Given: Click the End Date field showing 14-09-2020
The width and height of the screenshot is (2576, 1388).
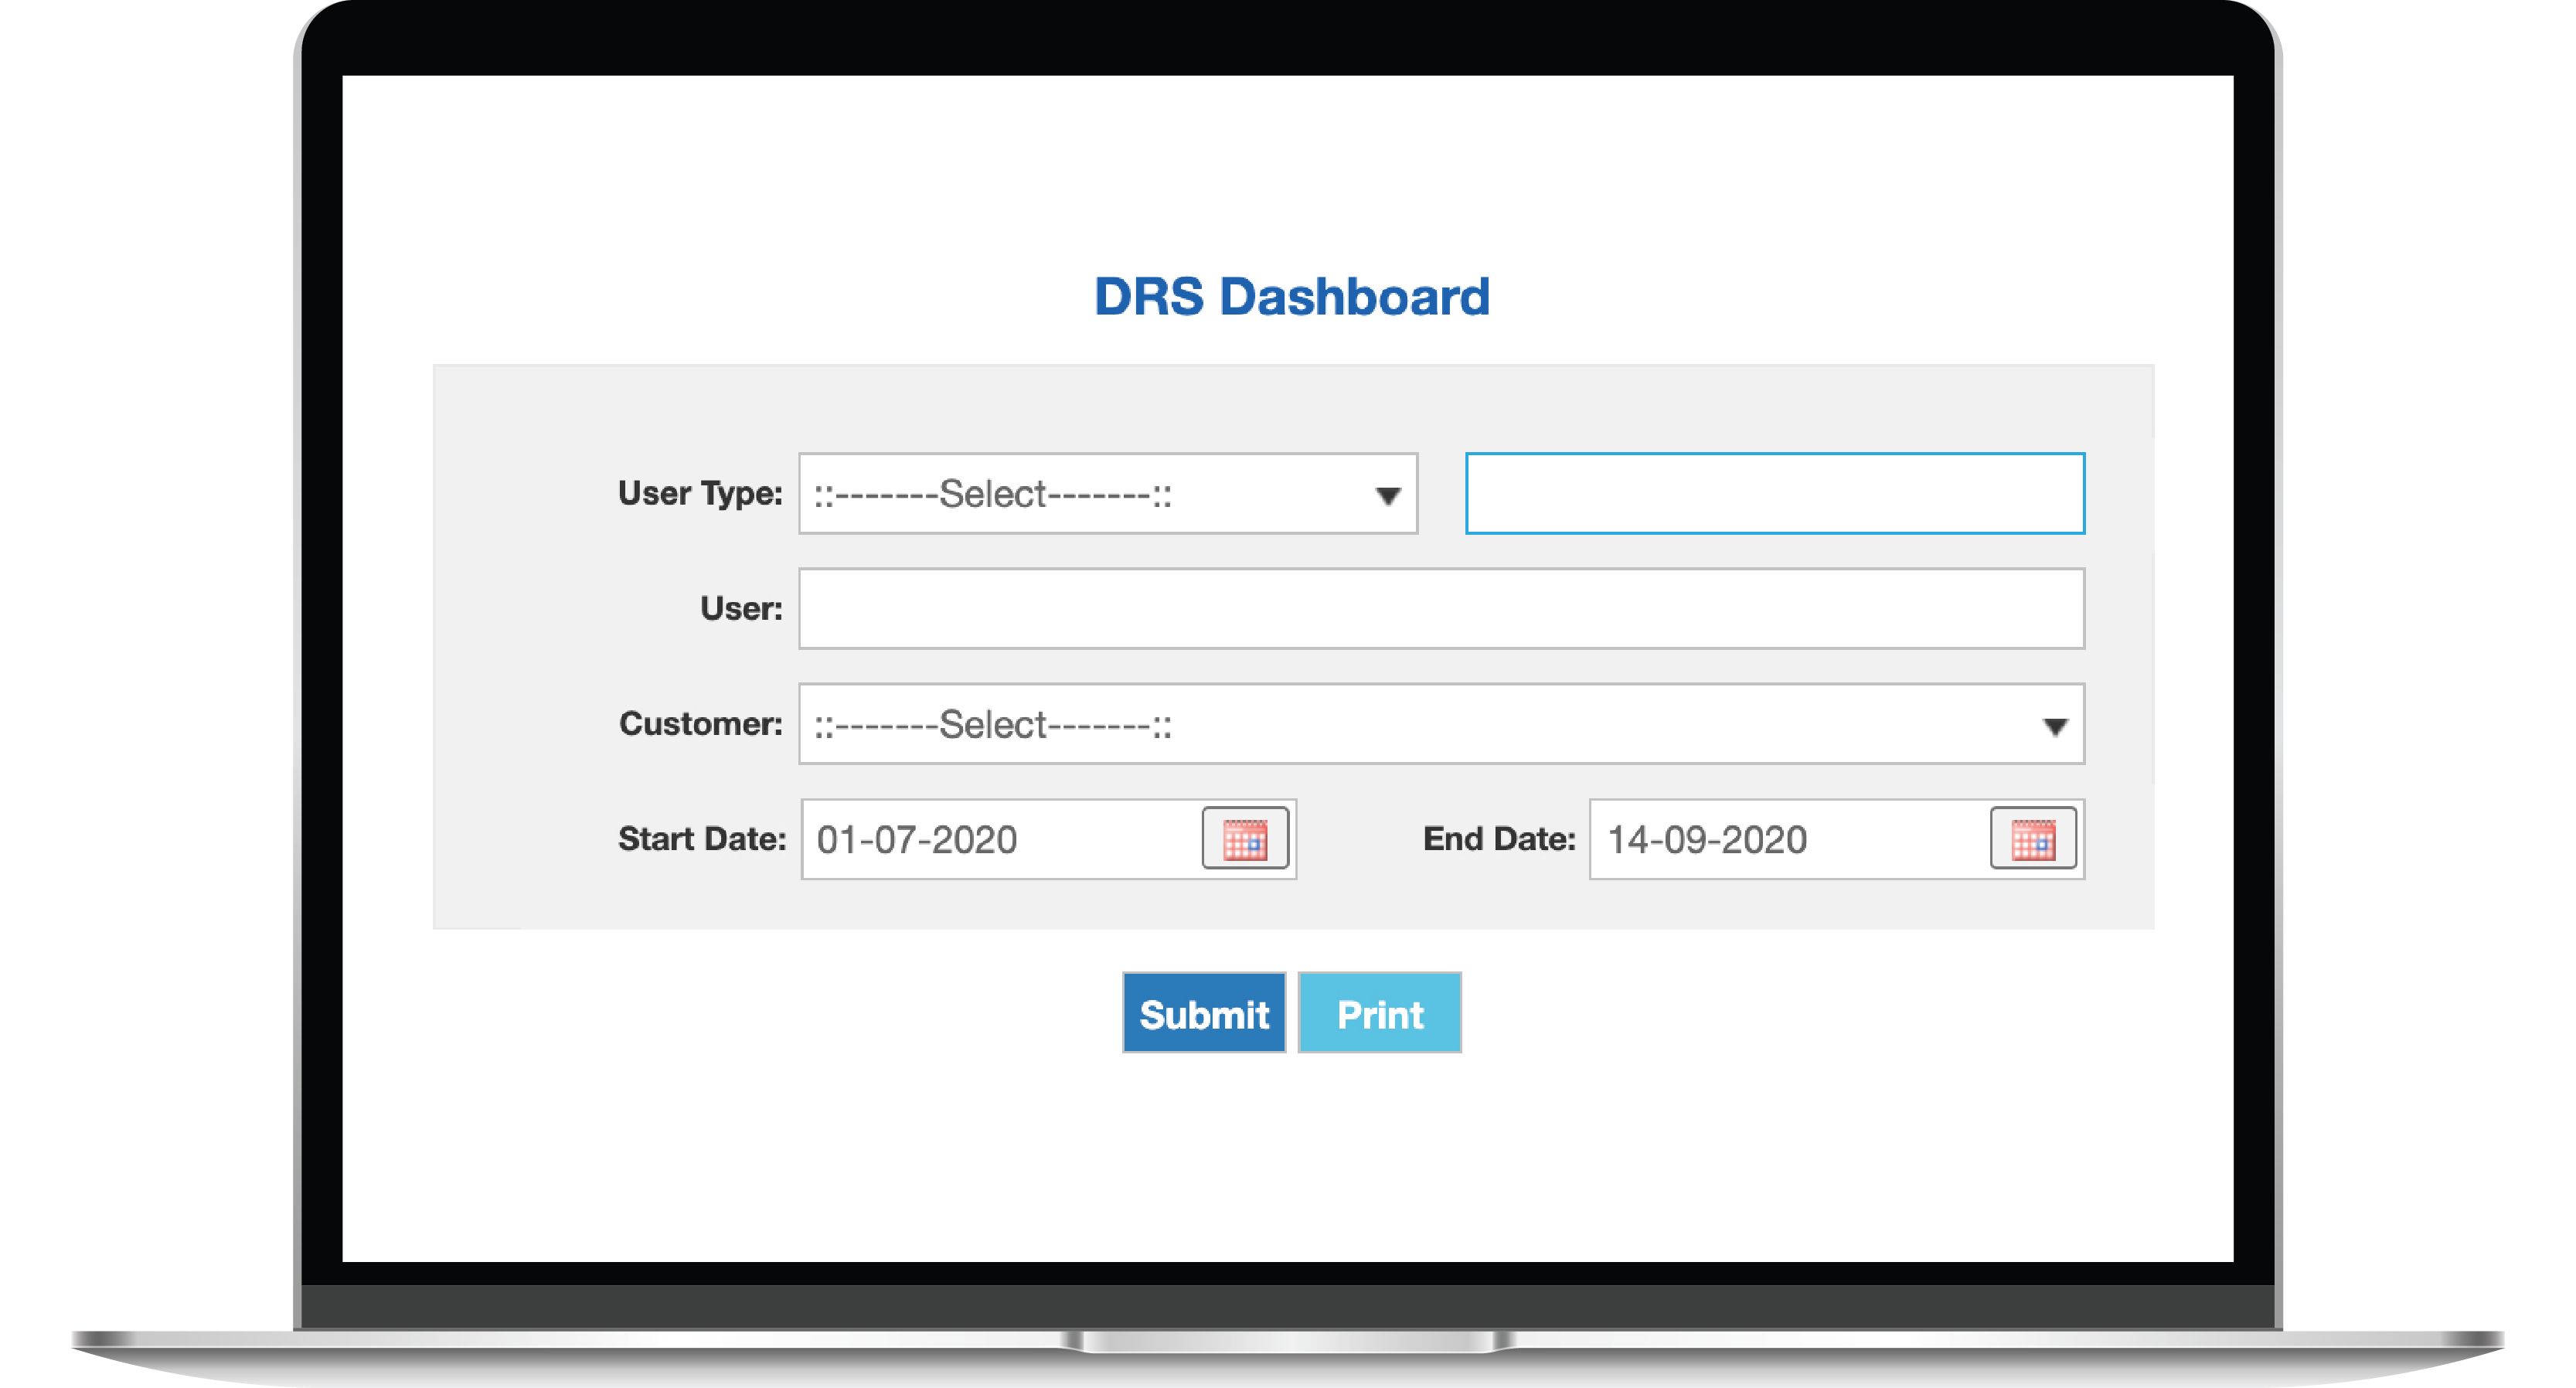Looking at the screenshot, I should pyautogui.click(x=1786, y=839).
